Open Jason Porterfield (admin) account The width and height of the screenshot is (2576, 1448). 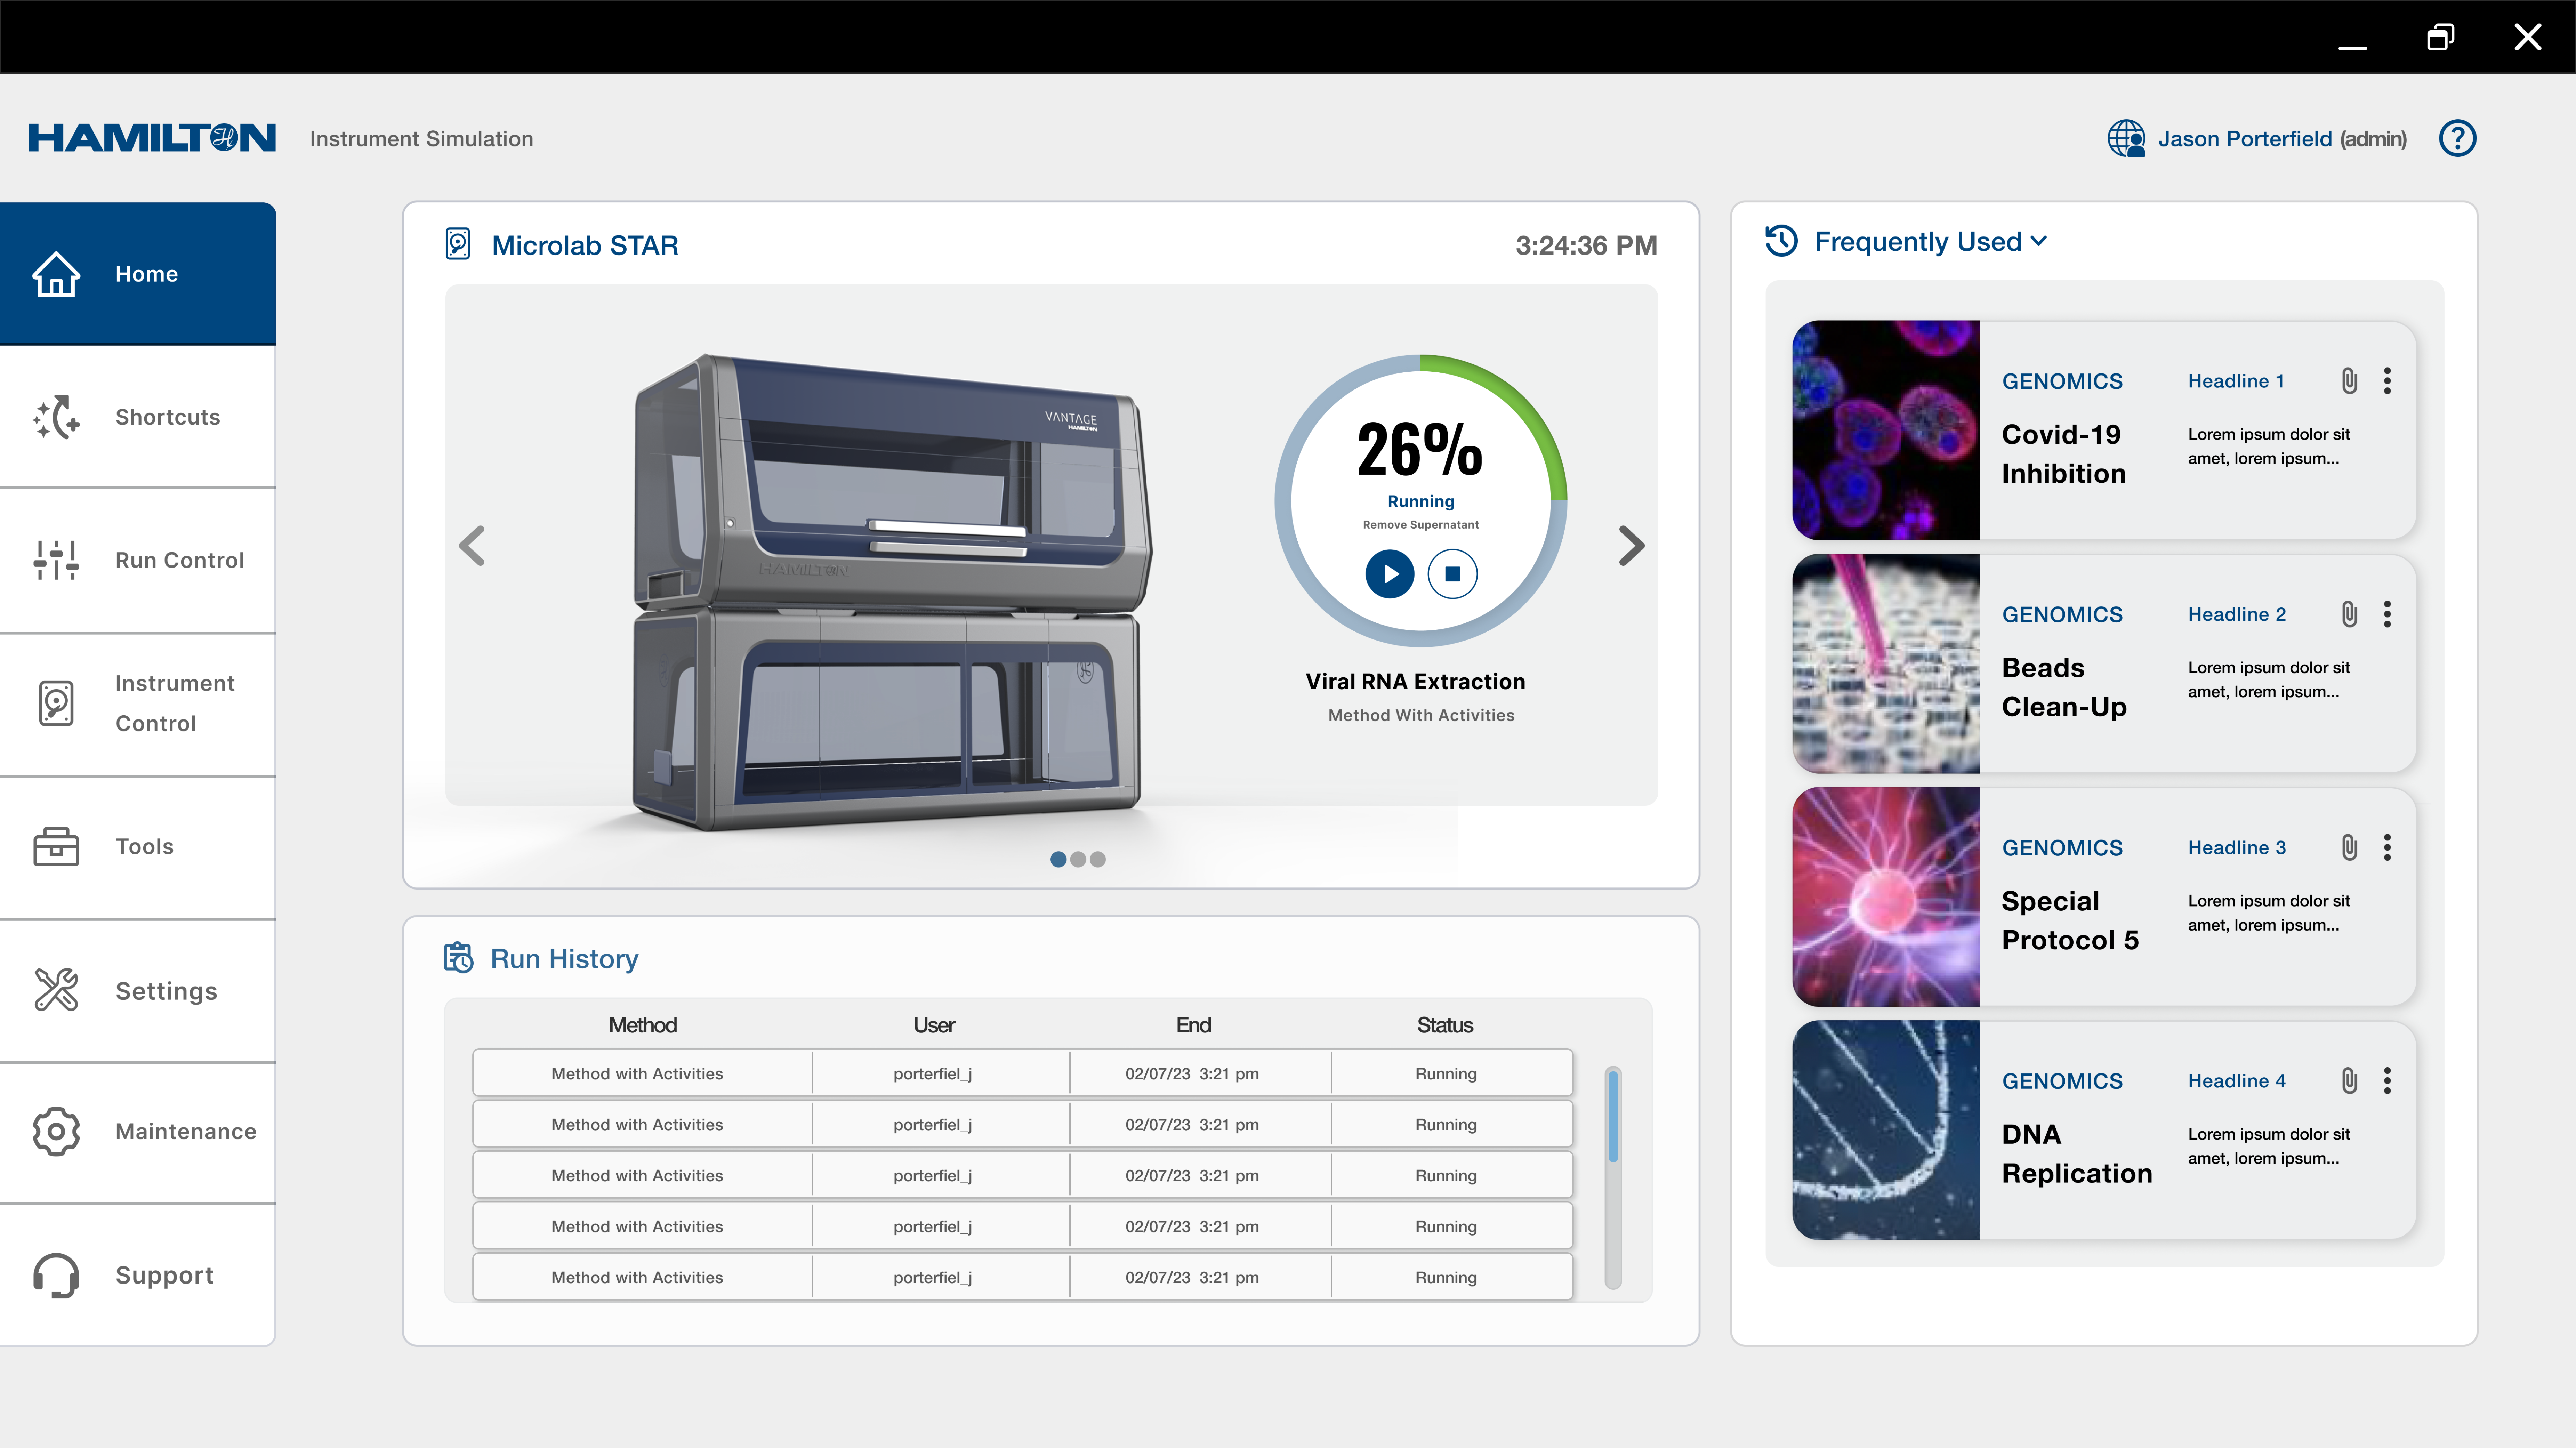tap(2282, 139)
